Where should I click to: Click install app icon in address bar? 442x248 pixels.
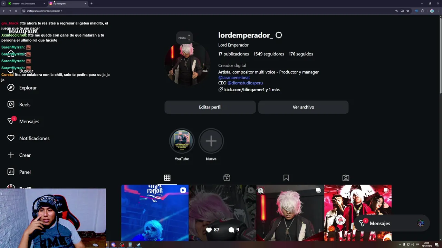(402, 11)
